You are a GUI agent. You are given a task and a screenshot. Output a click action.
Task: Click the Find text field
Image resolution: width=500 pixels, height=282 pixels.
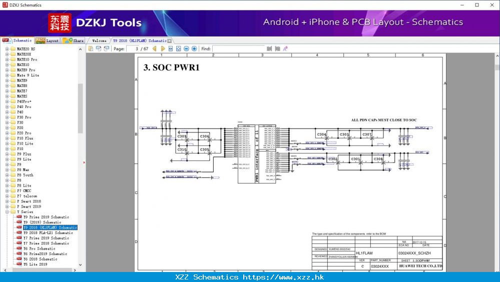pyautogui.click(x=239, y=49)
